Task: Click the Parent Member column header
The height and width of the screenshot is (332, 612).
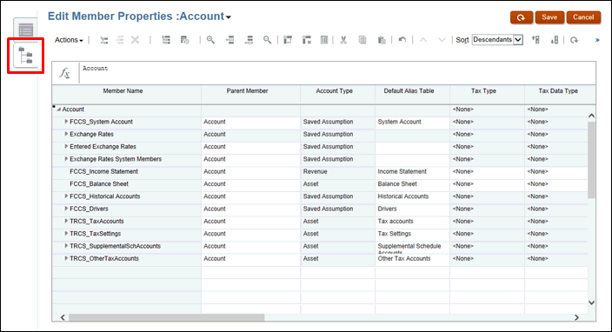Action: coord(248,91)
